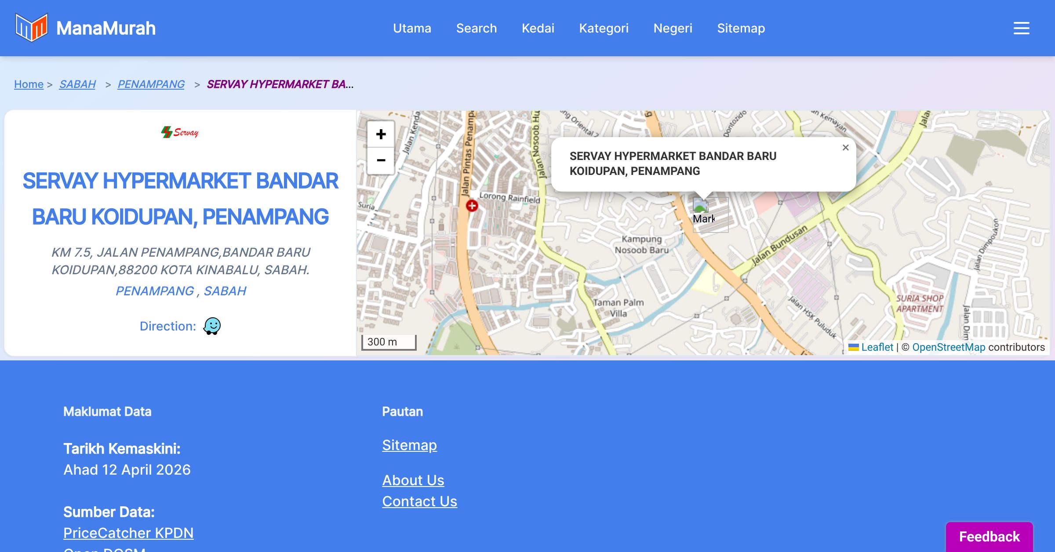Close the map popup
The image size is (1055, 552).
pos(845,148)
